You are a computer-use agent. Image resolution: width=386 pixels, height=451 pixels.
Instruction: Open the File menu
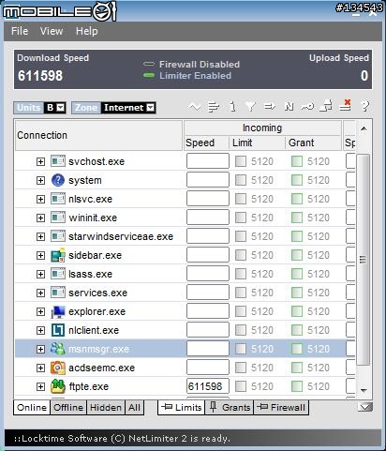click(x=20, y=31)
